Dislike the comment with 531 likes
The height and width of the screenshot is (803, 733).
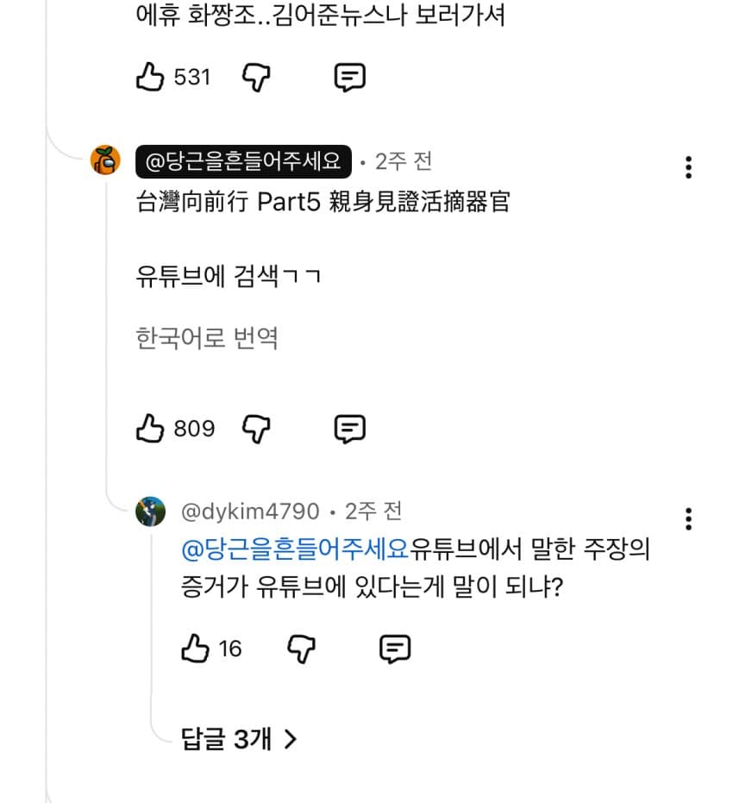pos(256,78)
